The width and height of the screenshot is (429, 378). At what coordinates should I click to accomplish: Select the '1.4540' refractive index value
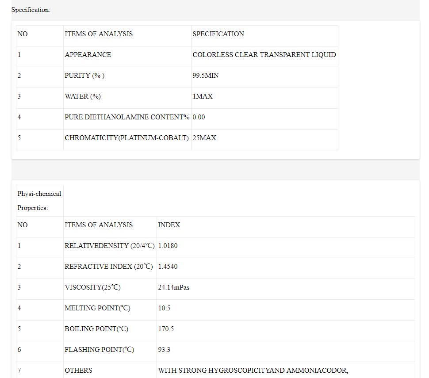click(168, 267)
